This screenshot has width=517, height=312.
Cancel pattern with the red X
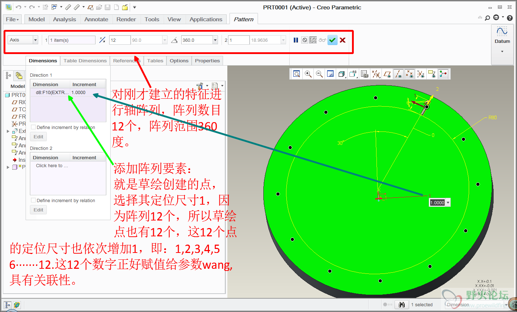click(x=343, y=40)
